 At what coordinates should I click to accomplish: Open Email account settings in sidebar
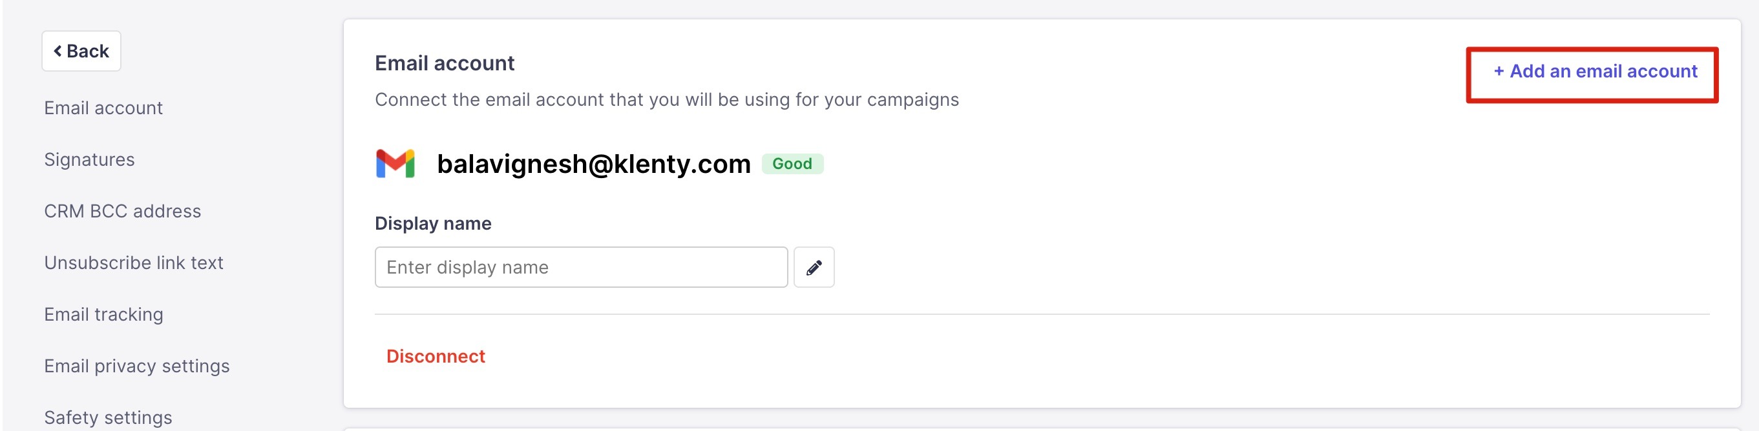tap(103, 108)
